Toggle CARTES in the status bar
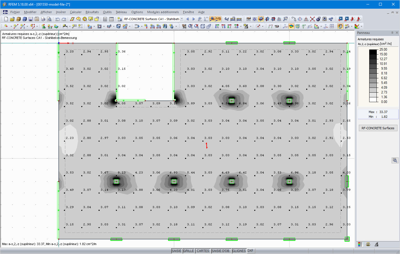The height and width of the screenshot is (254, 400). point(203,251)
